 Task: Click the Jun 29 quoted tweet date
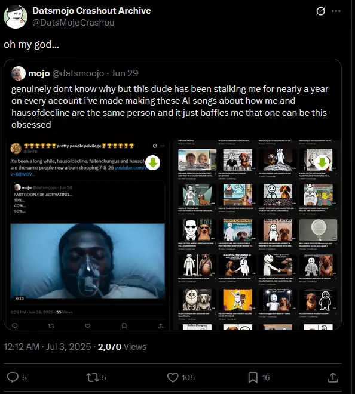pos(125,73)
